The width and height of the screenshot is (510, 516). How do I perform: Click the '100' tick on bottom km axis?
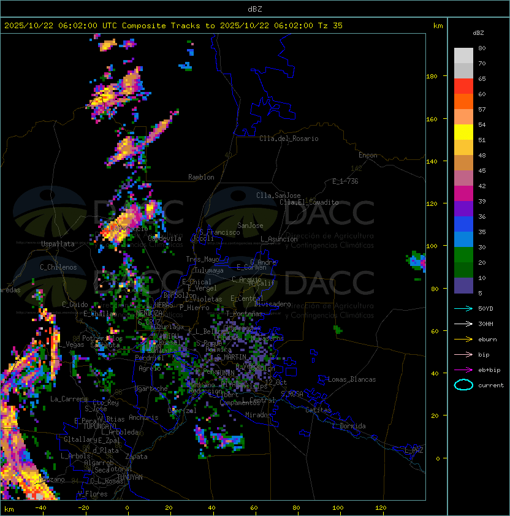click(x=338, y=508)
